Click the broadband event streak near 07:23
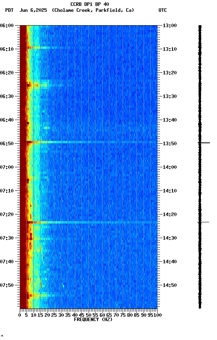 pos(92,222)
